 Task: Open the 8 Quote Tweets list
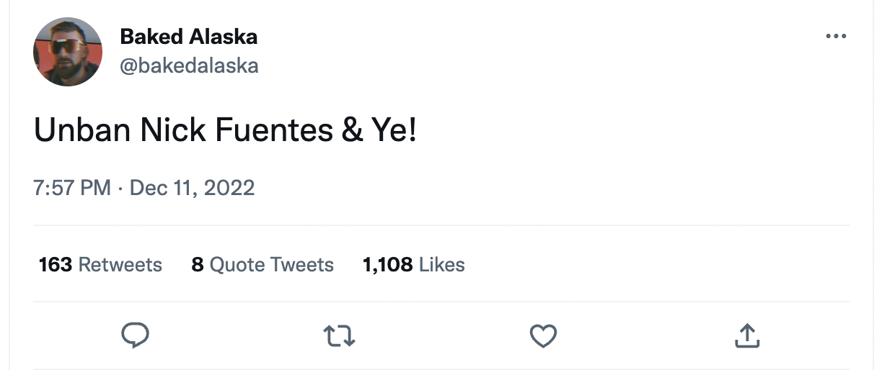pyautogui.click(x=262, y=265)
